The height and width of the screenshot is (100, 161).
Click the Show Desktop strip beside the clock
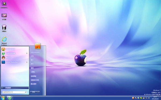(x=160, y=98)
